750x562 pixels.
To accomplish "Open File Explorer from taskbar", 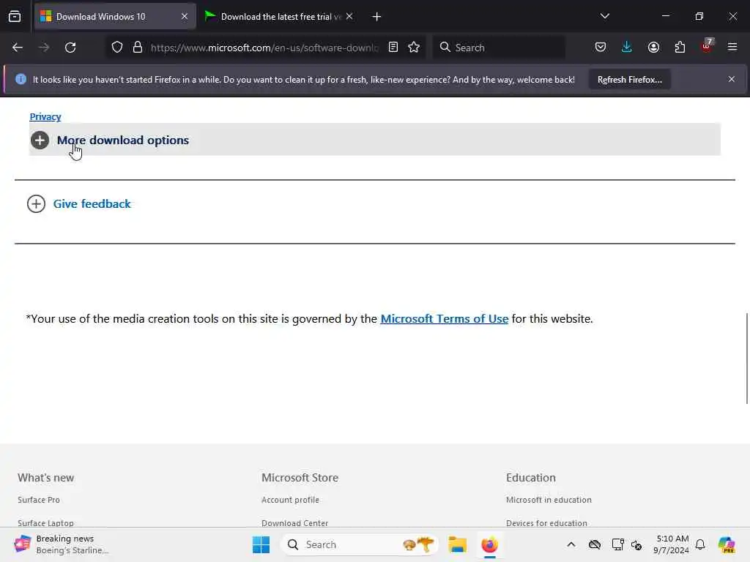I will [x=457, y=544].
